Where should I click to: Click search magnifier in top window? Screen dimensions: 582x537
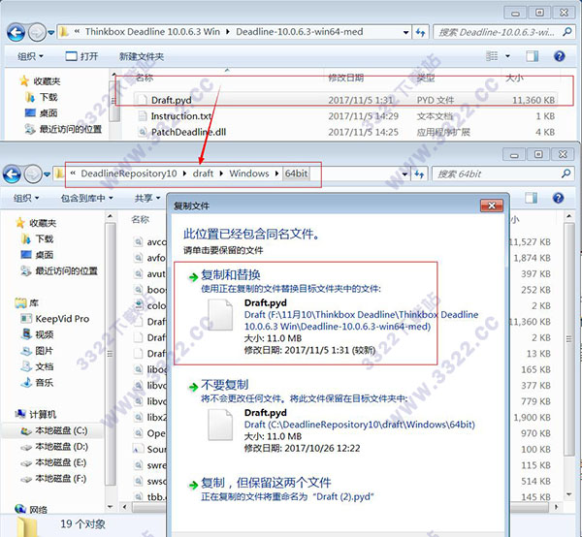[x=566, y=32]
